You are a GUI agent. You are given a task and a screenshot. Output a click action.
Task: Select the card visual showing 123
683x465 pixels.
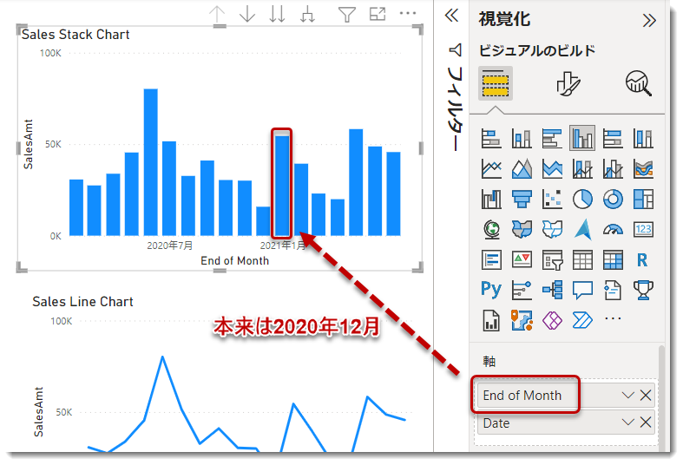643,229
